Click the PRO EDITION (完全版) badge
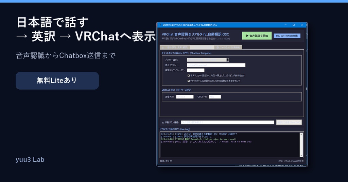Screen dimensions: 348x182 click(x=287, y=36)
